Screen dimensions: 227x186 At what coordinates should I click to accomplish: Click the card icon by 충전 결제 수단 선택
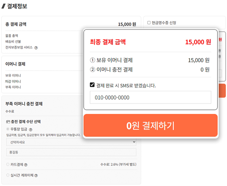(x=8, y=121)
